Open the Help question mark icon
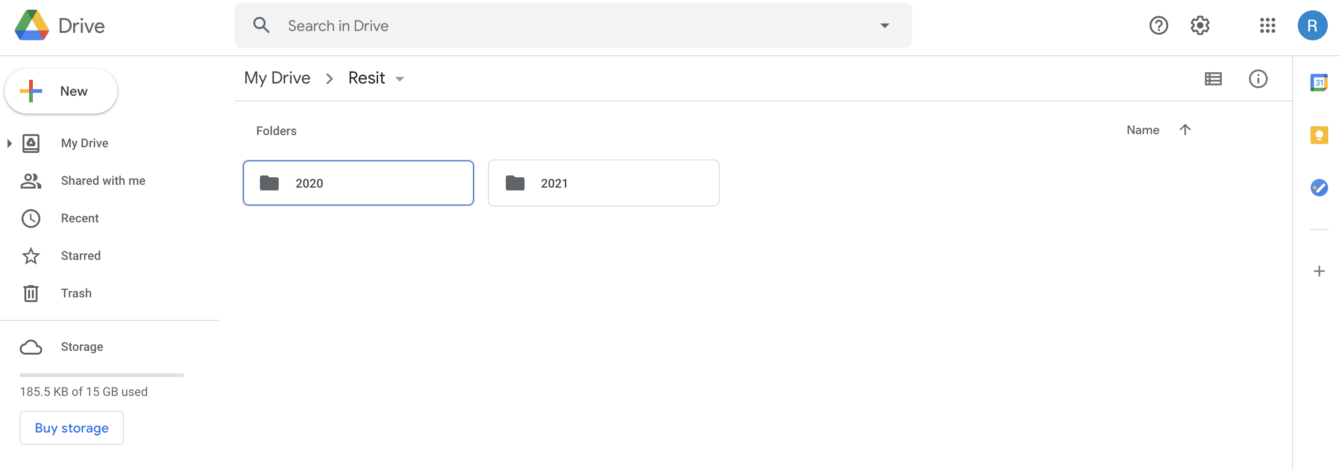Screen dimensions: 1340x470 (1158, 25)
